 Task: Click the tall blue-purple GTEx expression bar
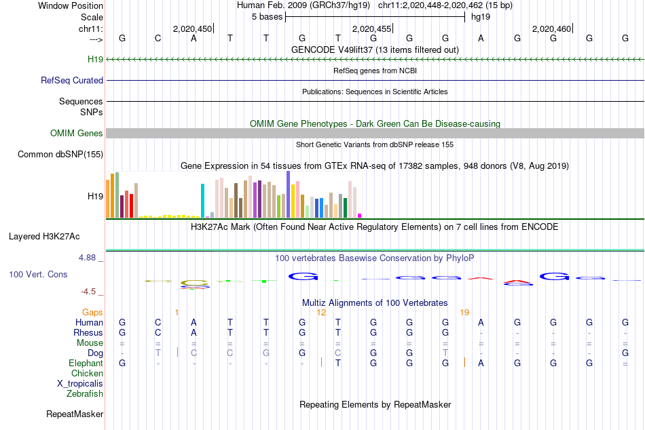point(289,195)
